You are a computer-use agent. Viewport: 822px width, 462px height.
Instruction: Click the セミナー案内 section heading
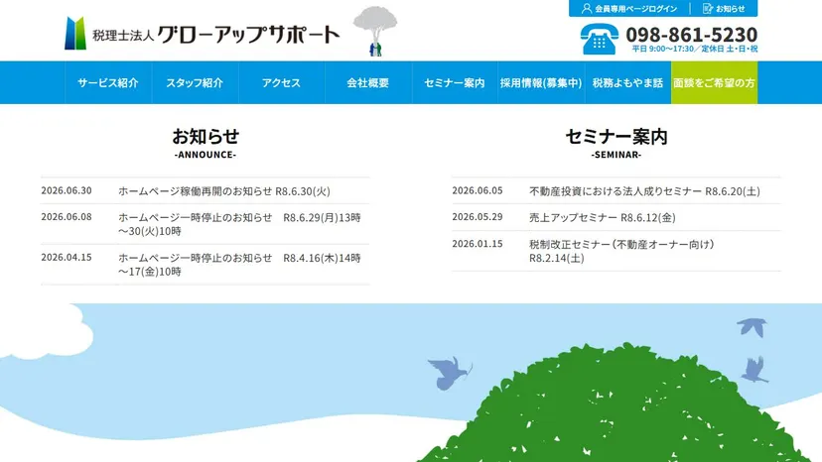coord(616,136)
